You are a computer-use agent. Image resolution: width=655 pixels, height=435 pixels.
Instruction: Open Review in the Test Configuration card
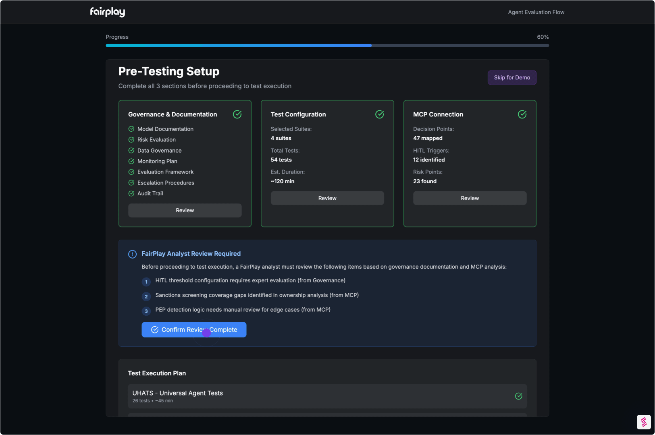tap(327, 198)
